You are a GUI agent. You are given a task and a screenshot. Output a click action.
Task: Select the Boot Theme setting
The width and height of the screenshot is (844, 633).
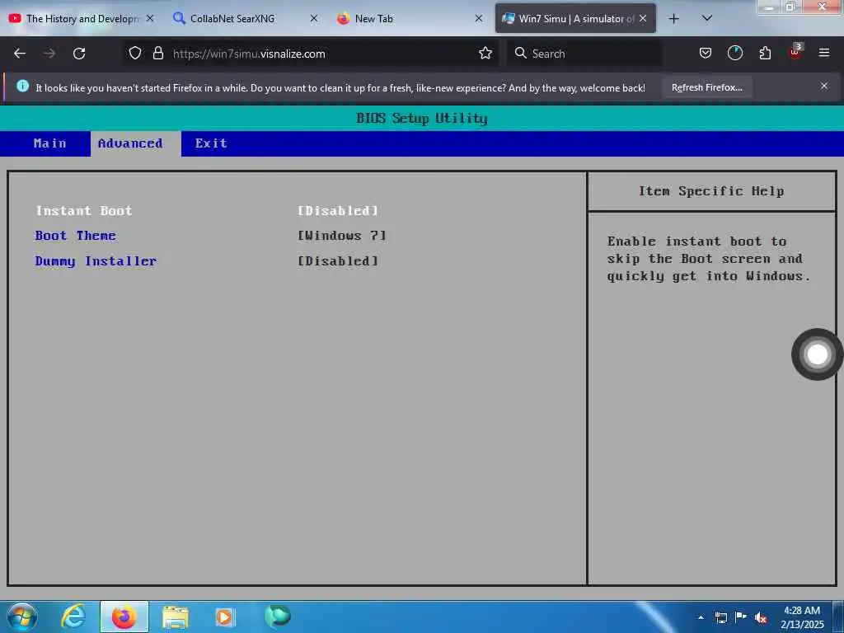[x=75, y=236]
